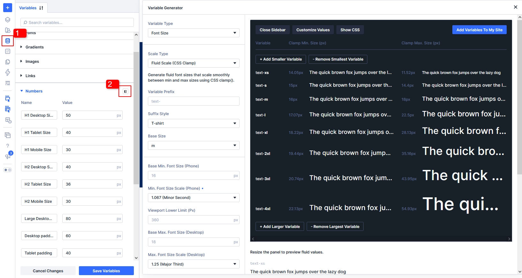Click the Save Variables button

[106, 271]
